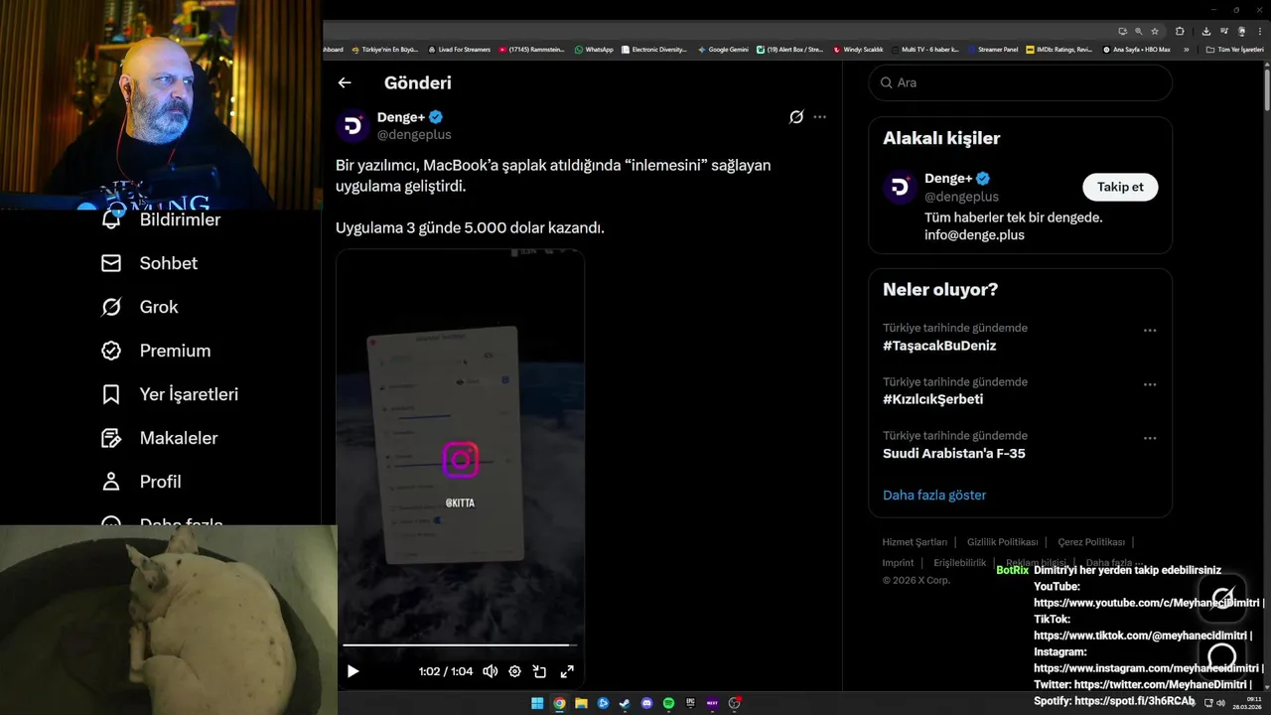This screenshot has height=715, width=1271.
Task: Open the Streamer Panel bookmark
Action: [992, 49]
